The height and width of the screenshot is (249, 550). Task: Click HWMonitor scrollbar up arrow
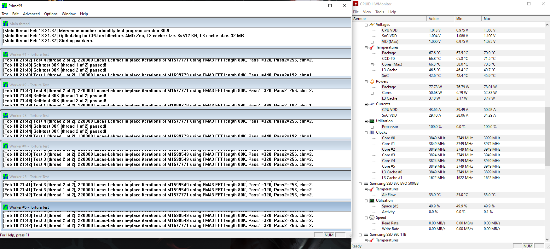[547, 25]
